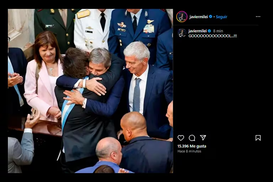Select the GOOOOOL caption text
Viewport: 273px width, 182px height.
pyautogui.click(x=213, y=36)
